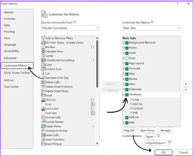Click the Center alignment icon
Viewport: 193px width, 156px height.
pyautogui.click(x=43, y=56)
